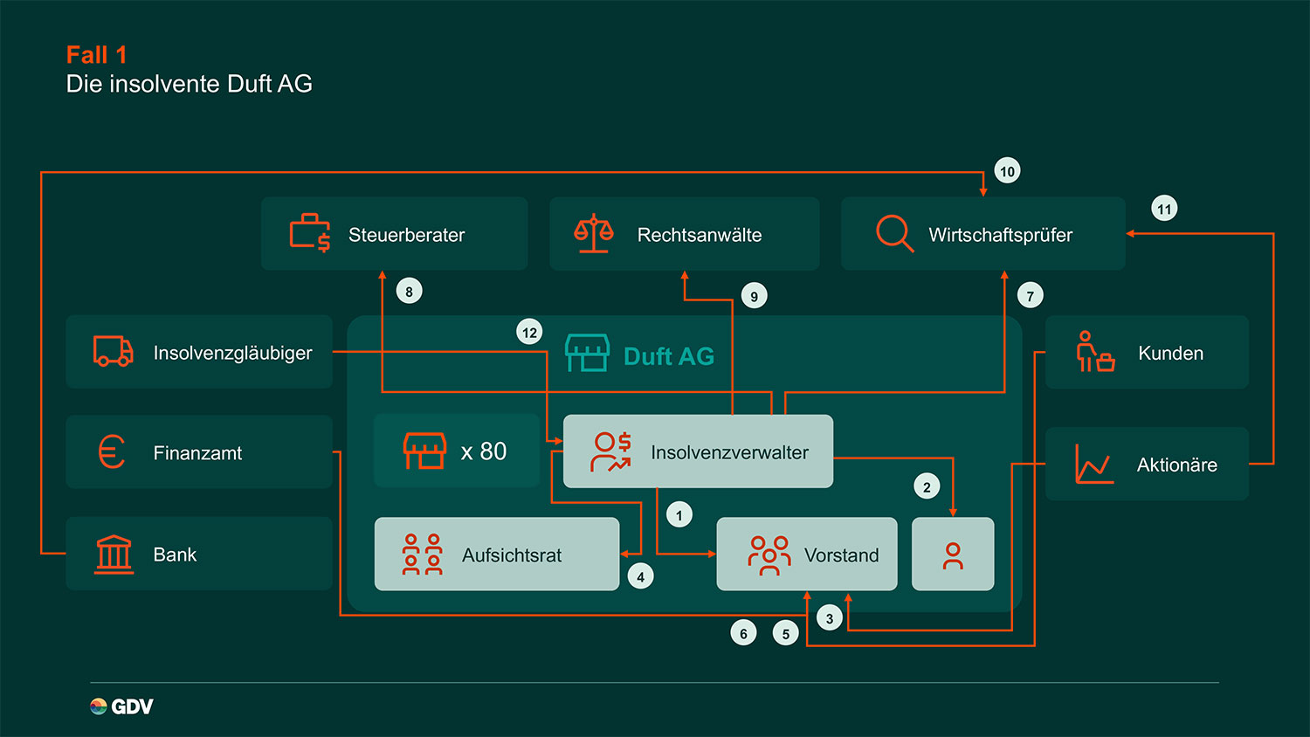Image resolution: width=1310 pixels, height=737 pixels.
Task: Click the numbered marker 4 near Aufsichtsrat
Action: point(640,576)
